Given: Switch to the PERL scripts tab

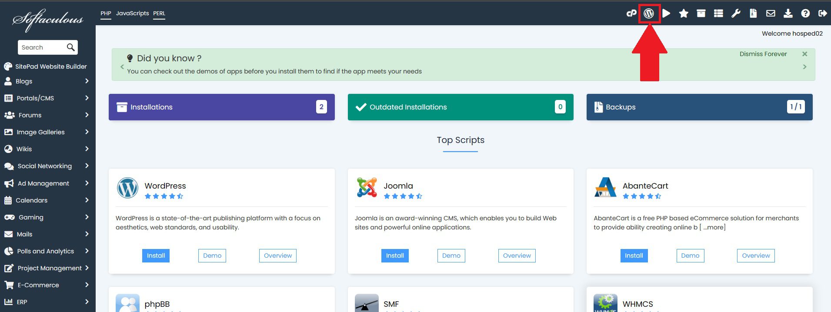Looking at the screenshot, I should tap(159, 13).
